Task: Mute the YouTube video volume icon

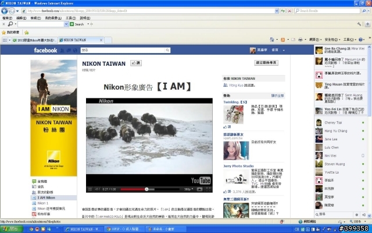Action: [x=97, y=189]
